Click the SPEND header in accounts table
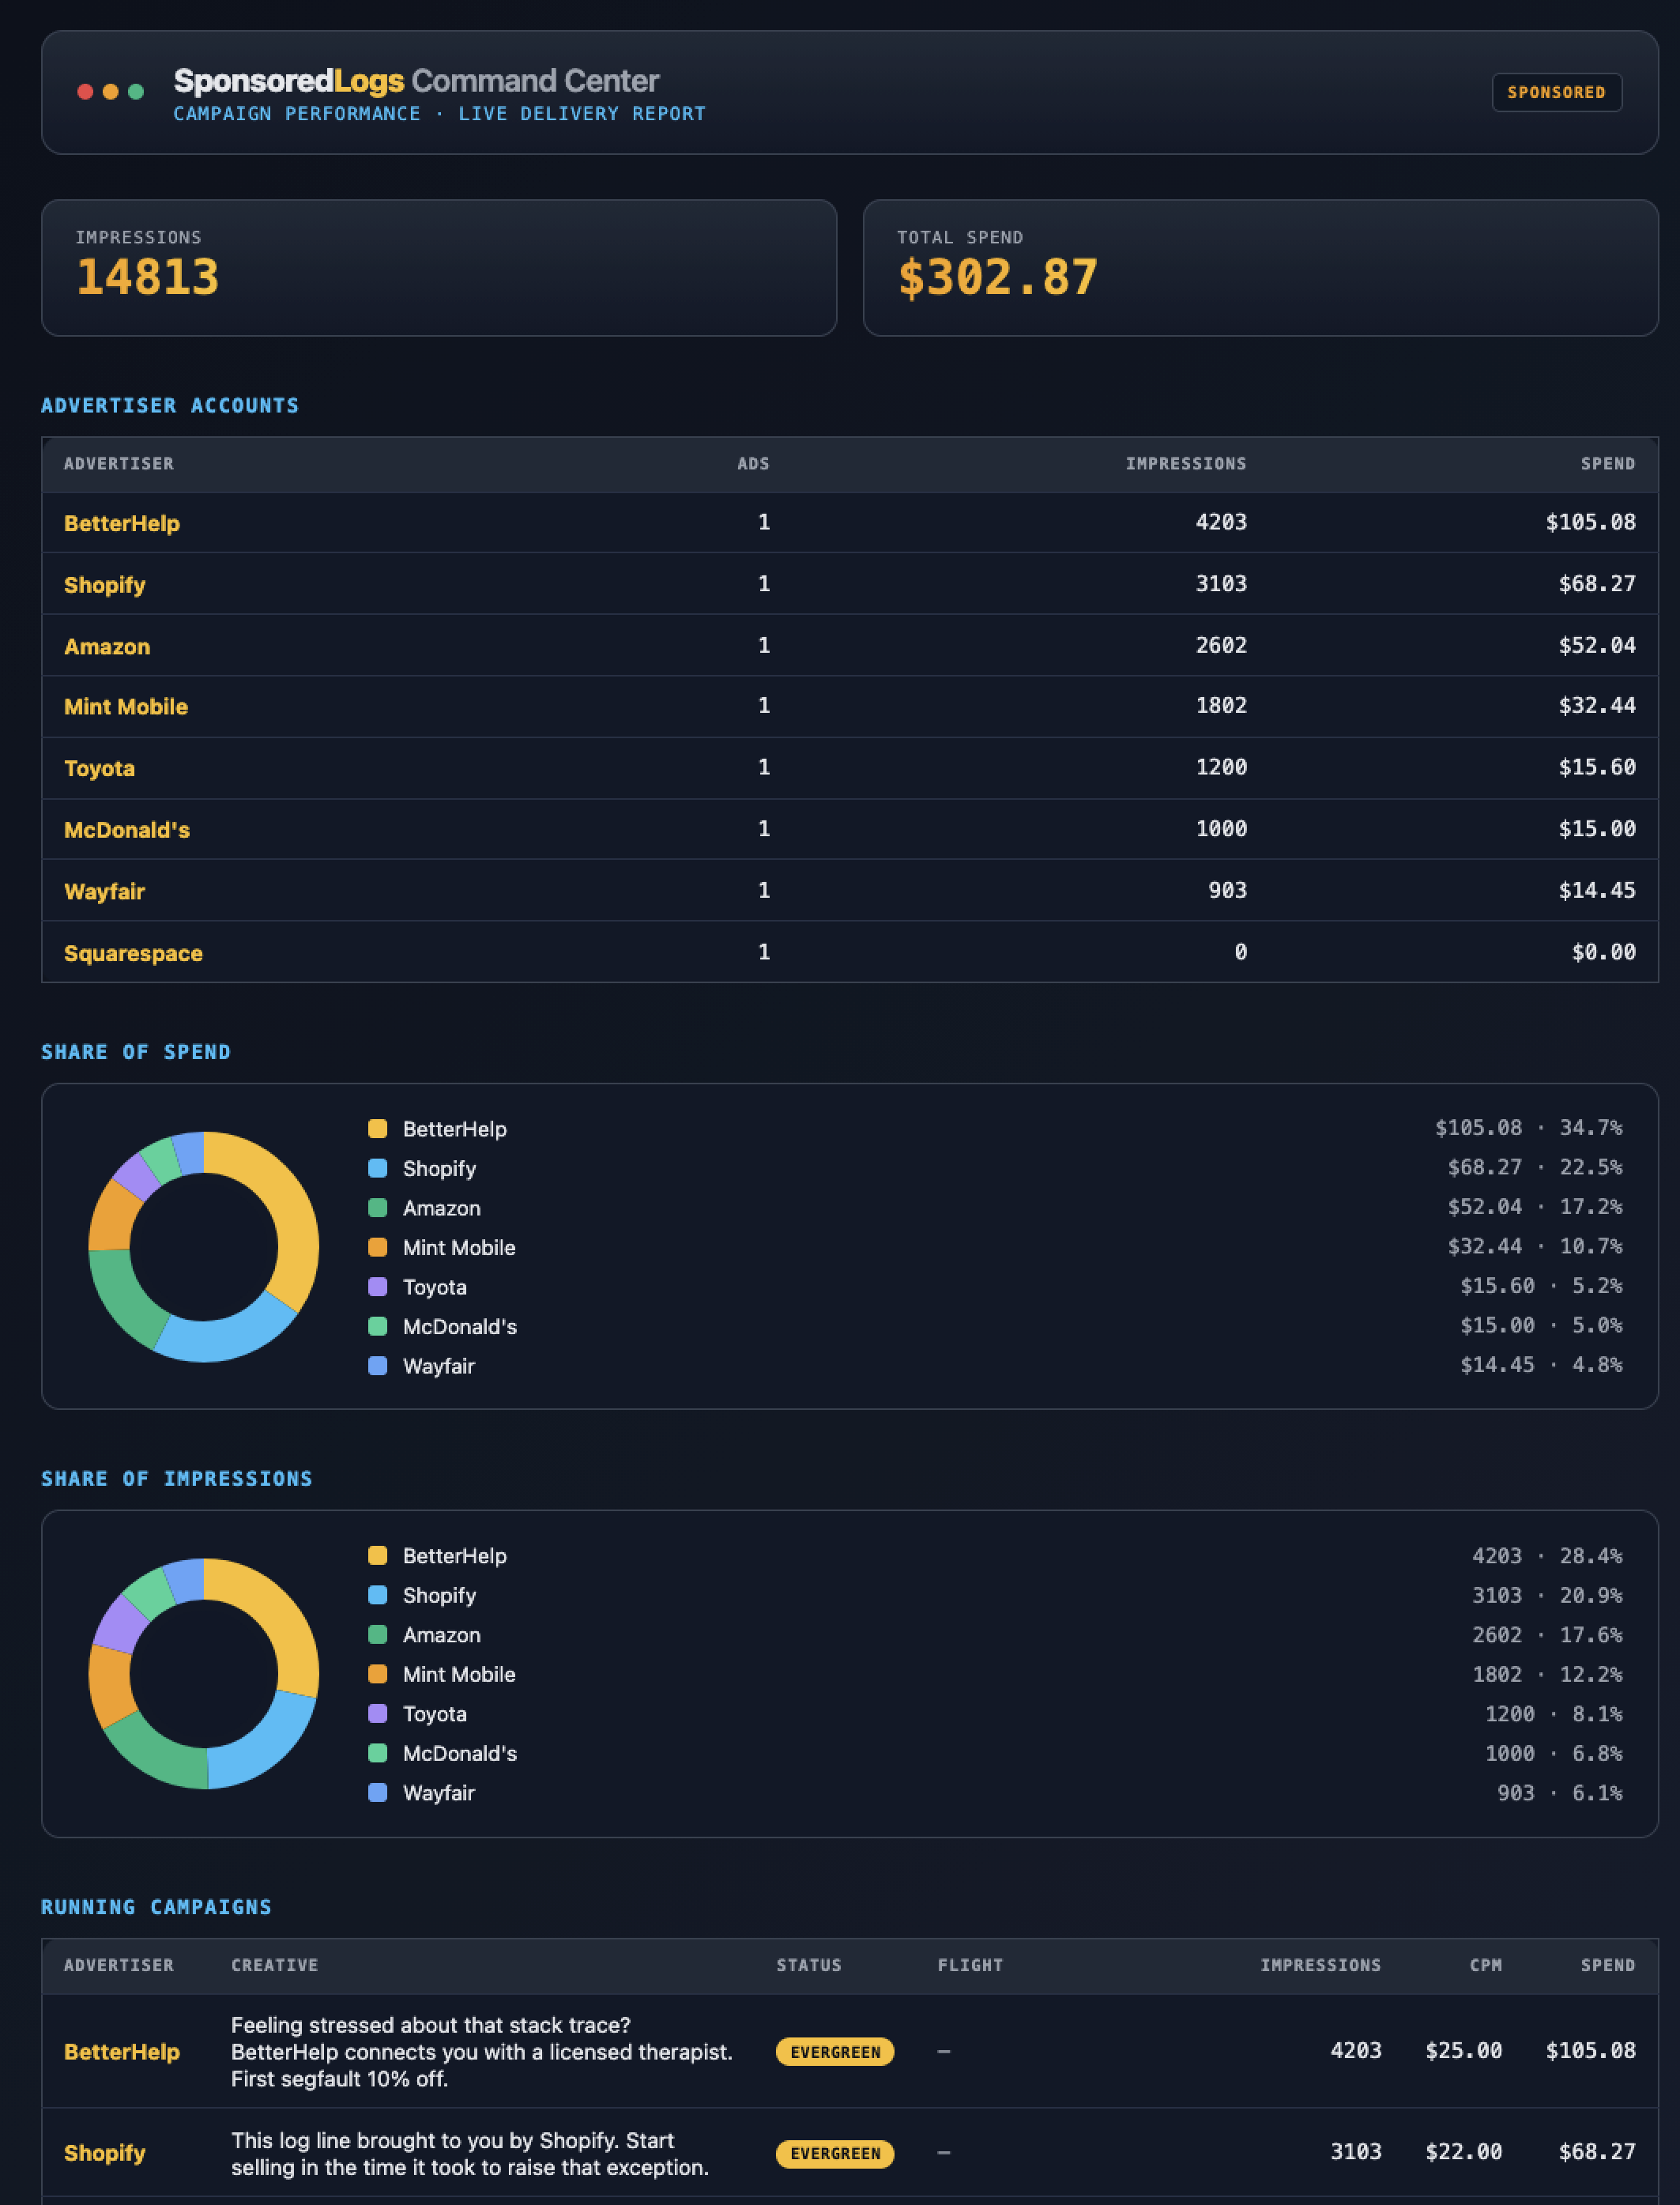The width and height of the screenshot is (1680, 2205). click(1608, 464)
